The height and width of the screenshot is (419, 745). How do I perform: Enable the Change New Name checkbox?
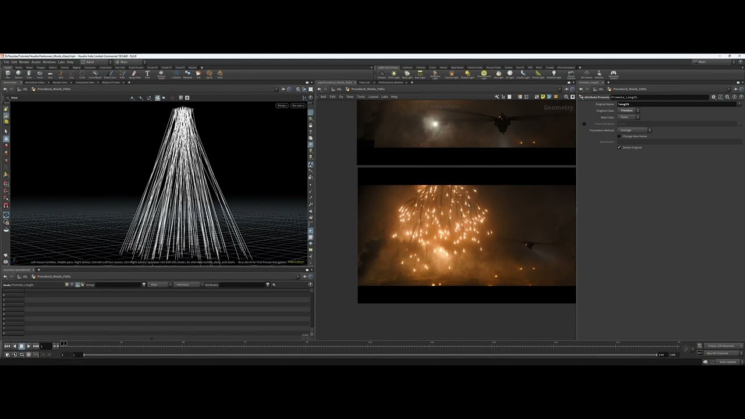(x=619, y=136)
